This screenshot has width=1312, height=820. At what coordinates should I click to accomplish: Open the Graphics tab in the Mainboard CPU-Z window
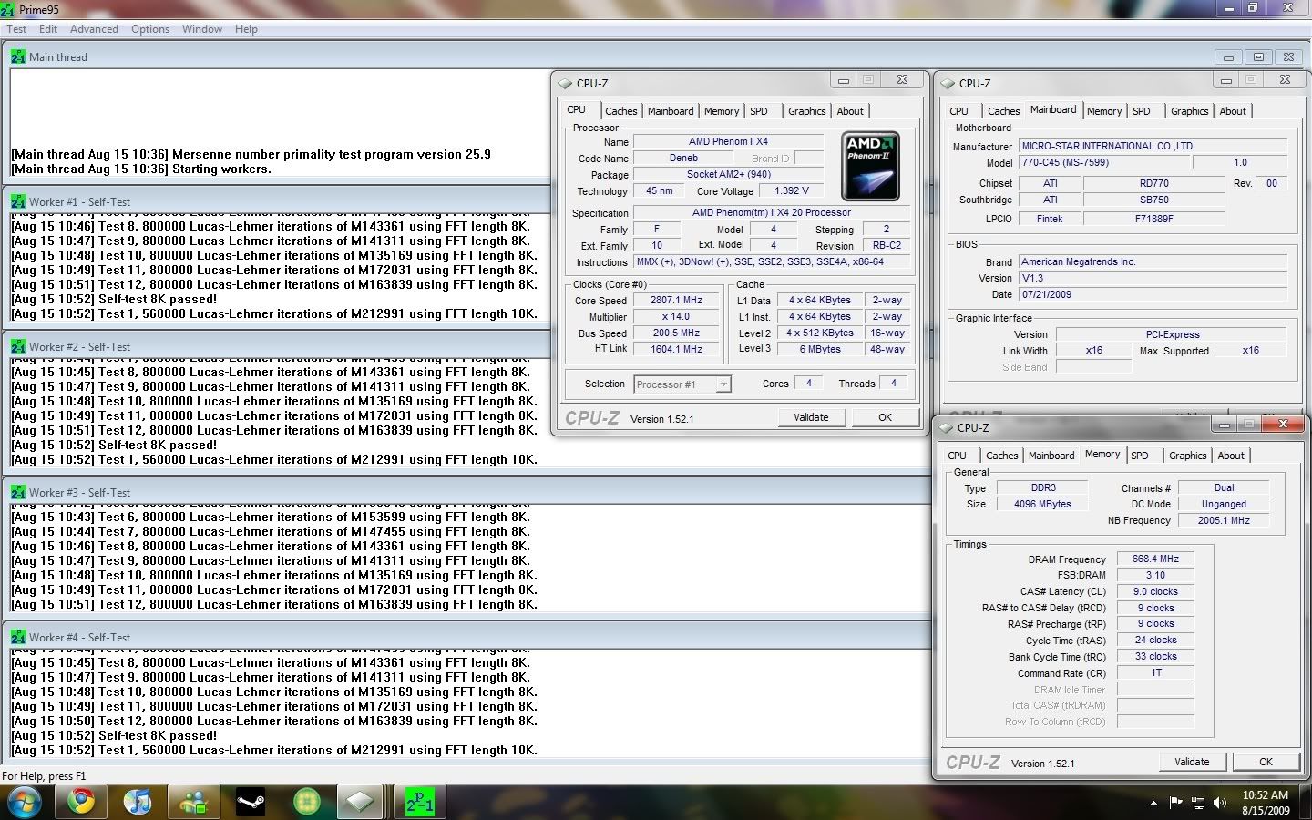pos(1189,111)
